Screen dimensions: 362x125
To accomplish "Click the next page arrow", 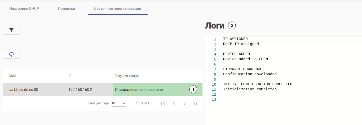I will (x=184, y=104).
